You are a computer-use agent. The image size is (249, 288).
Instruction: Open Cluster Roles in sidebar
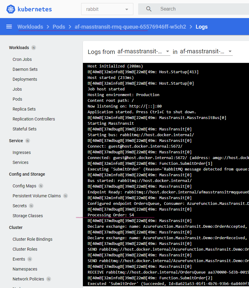pos(25,249)
